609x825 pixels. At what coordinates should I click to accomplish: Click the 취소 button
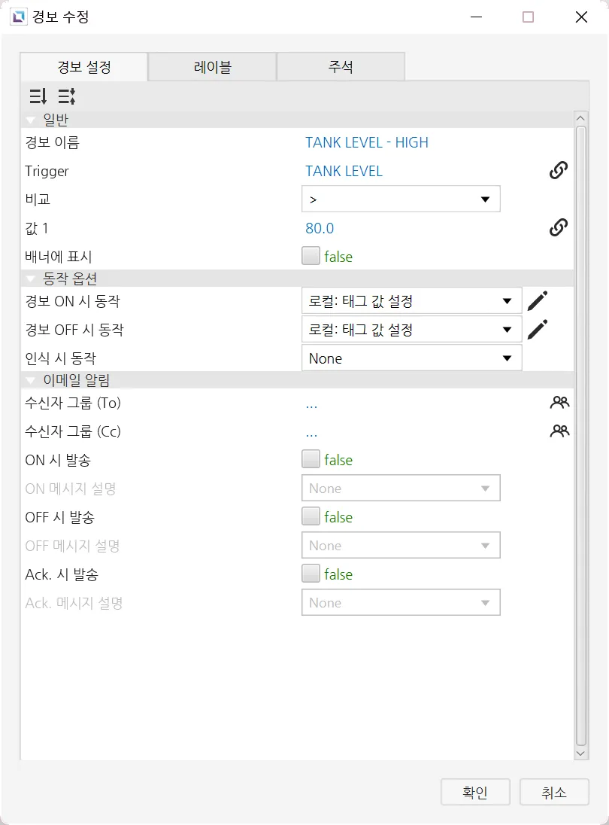(x=554, y=792)
